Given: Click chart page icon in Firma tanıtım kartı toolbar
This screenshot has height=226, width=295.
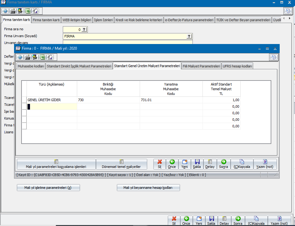Looking at the screenshot, I should pyautogui.click(x=35, y=11).
